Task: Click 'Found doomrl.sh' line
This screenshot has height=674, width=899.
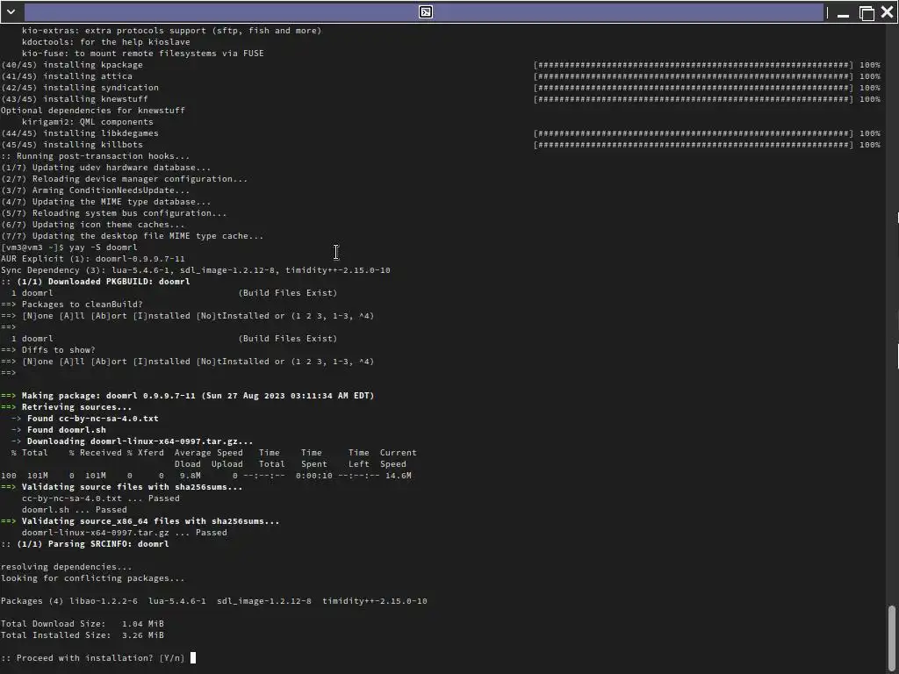Action: (x=59, y=430)
